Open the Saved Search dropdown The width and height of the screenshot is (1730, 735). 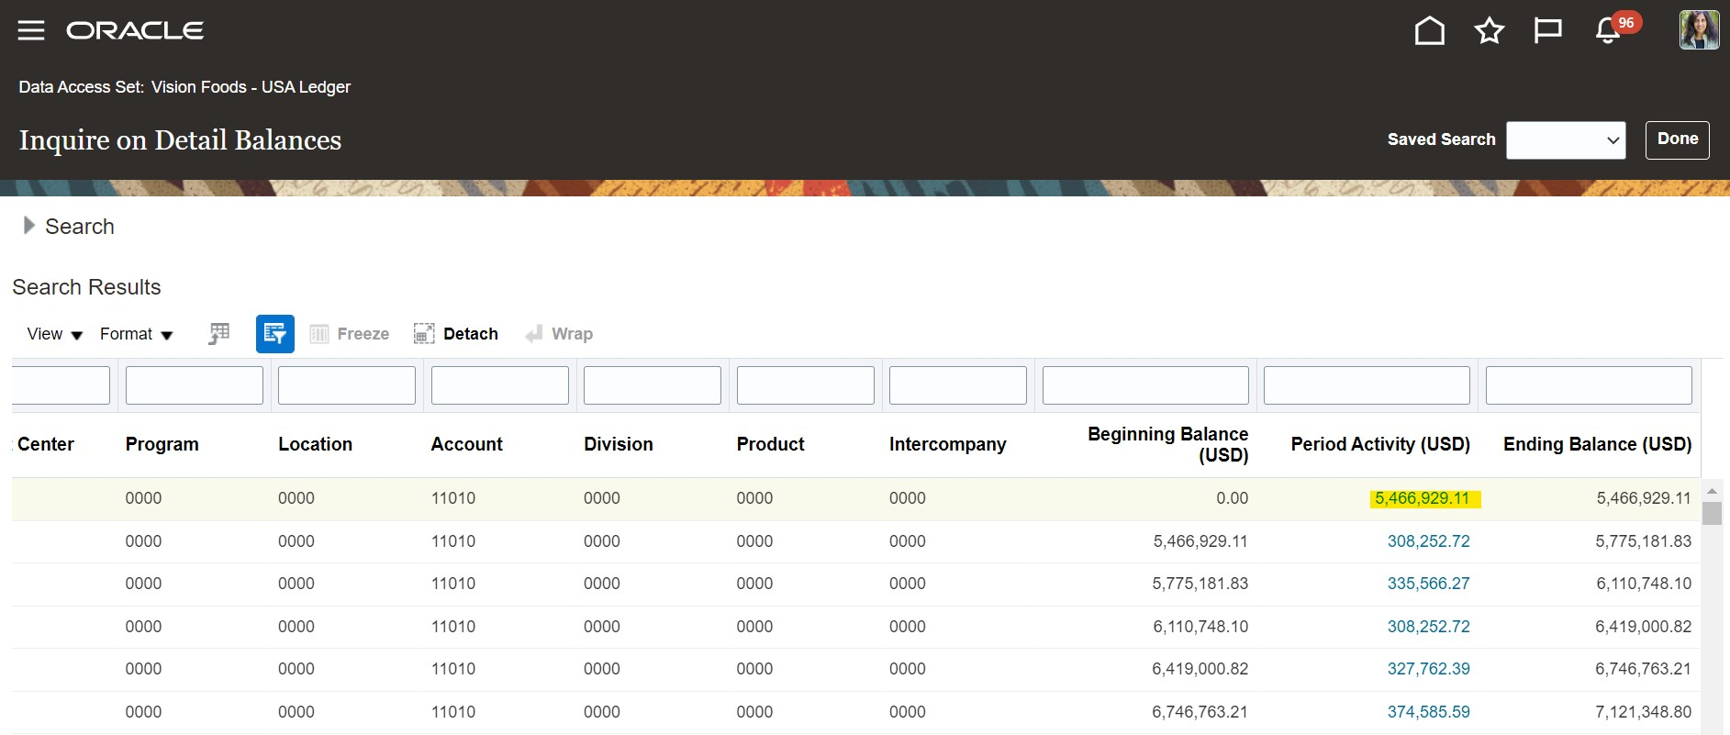click(x=1566, y=140)
